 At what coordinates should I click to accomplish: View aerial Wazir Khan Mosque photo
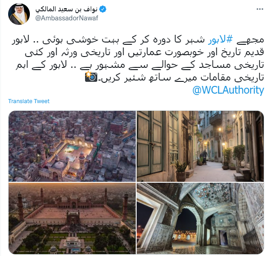click(72, 146)
